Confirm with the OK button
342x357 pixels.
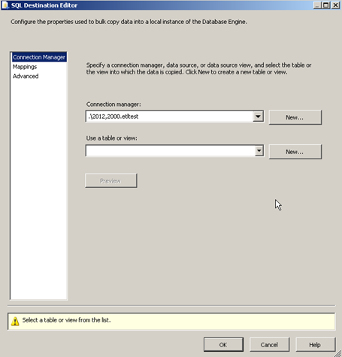223,345
